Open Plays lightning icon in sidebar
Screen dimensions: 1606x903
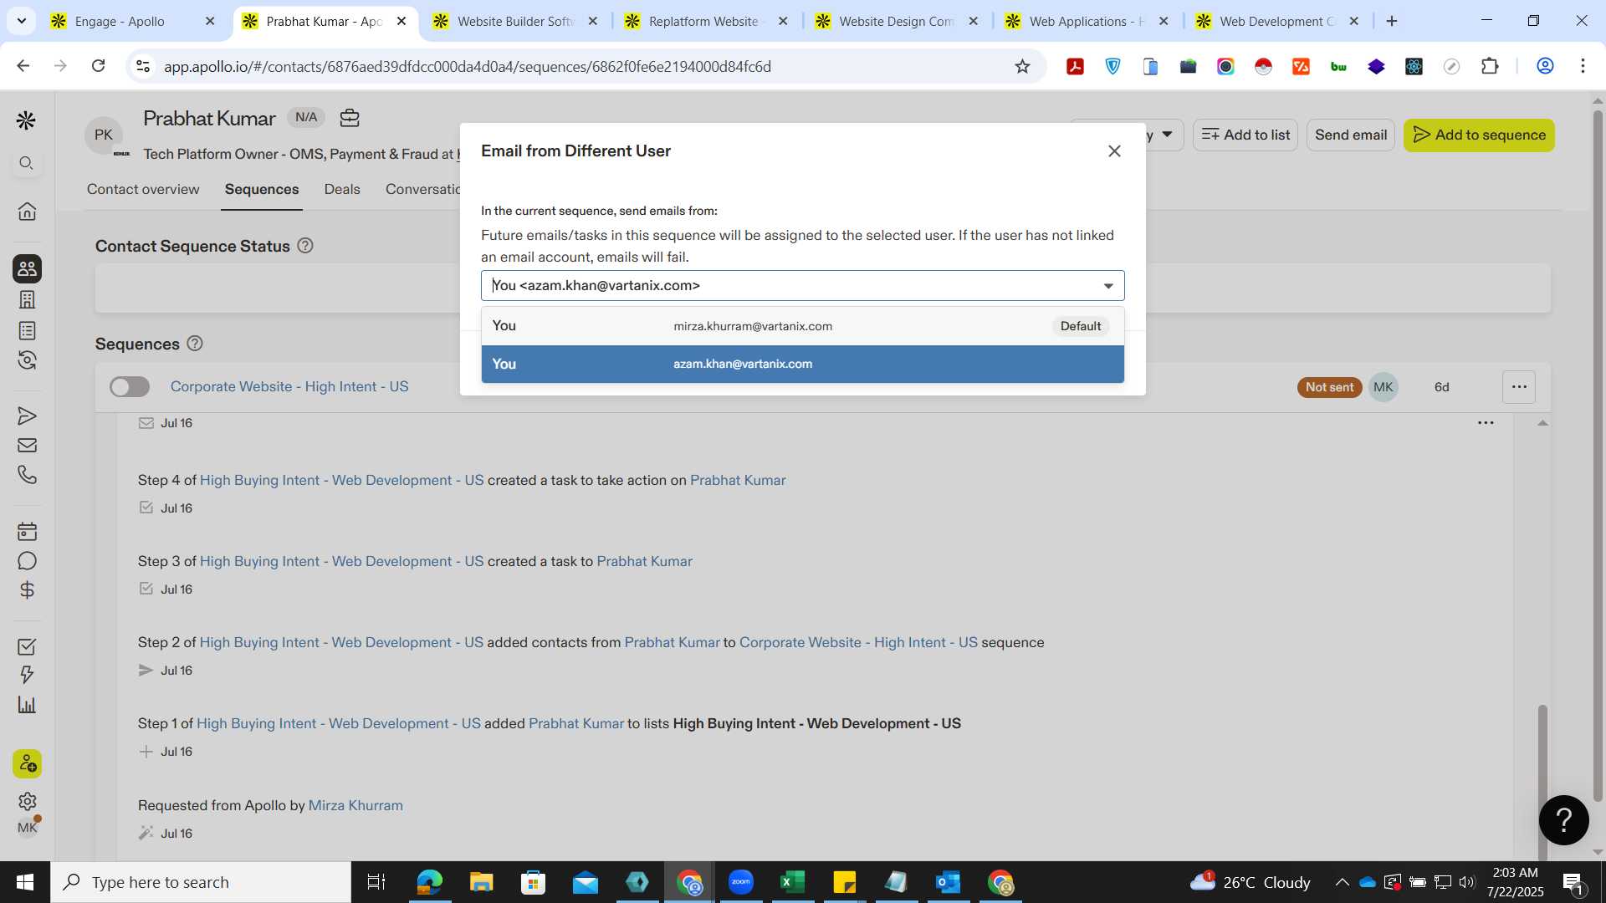pos(27,675)
